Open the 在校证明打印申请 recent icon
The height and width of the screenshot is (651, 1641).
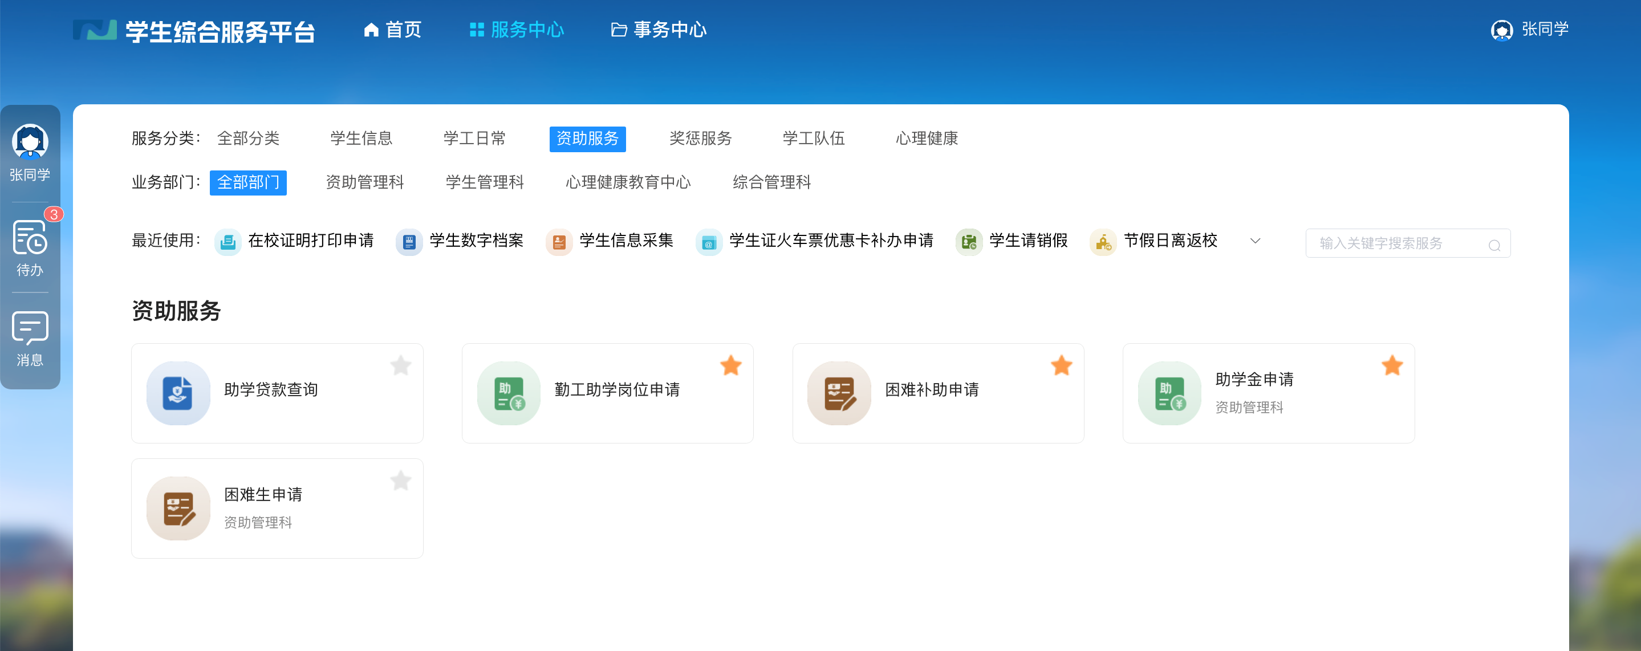pyautogui.click(x=228, y=242)
